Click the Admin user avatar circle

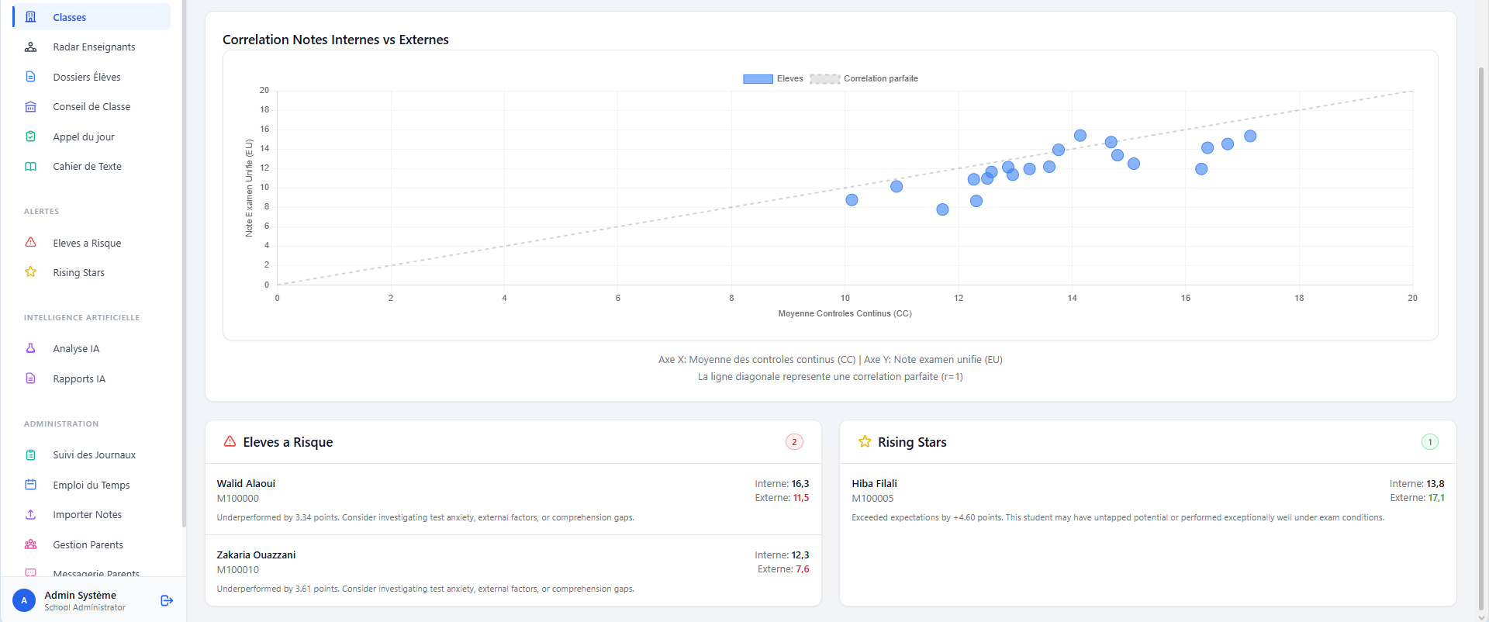coord(24,600)
